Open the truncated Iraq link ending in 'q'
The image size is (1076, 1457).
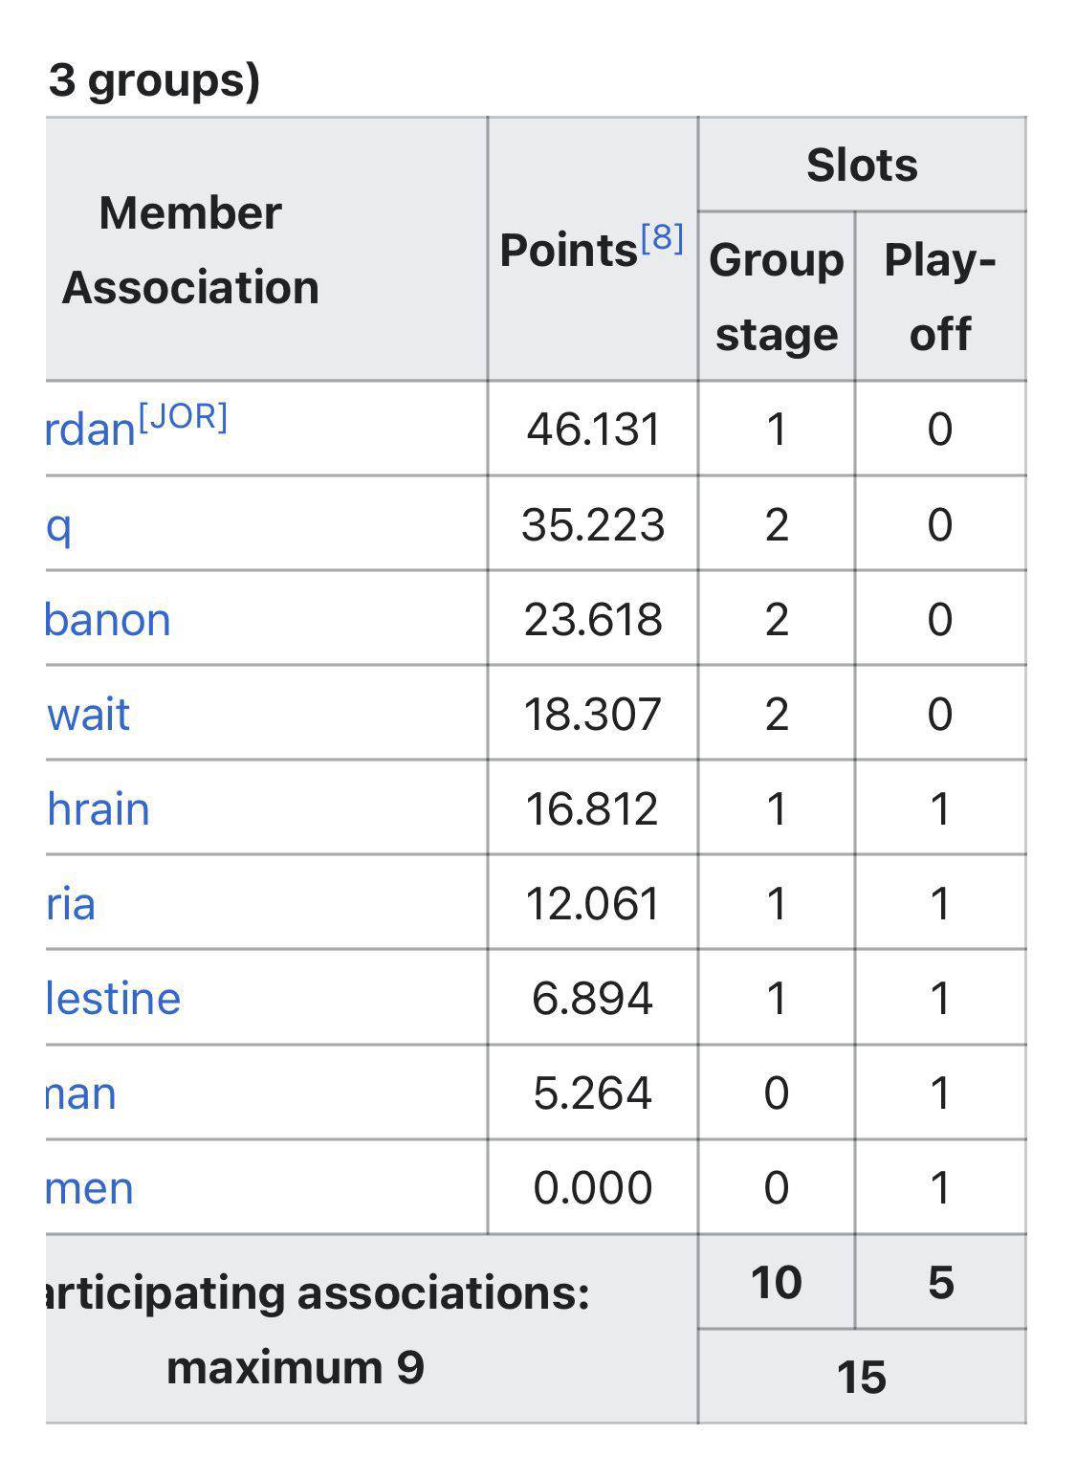coord(59,525)
